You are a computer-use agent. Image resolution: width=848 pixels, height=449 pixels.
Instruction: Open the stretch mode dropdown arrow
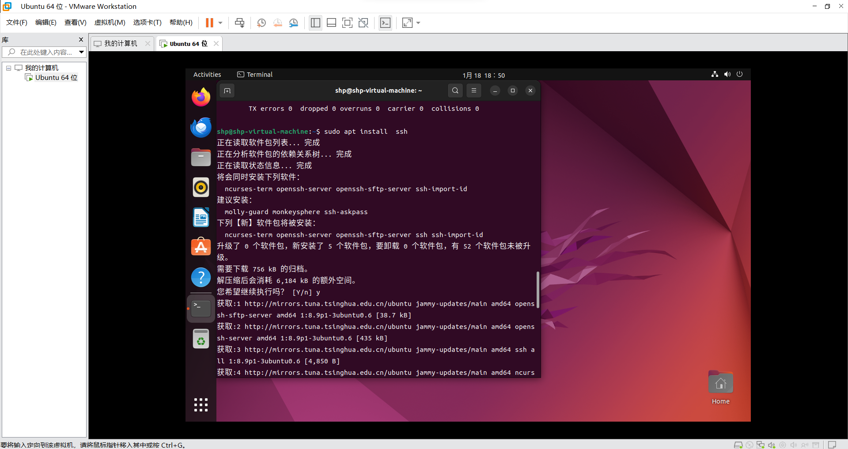[418, 23]
